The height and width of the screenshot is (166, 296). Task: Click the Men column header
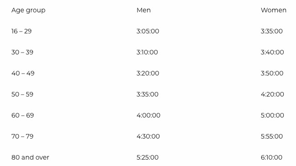tap(143, 10)
